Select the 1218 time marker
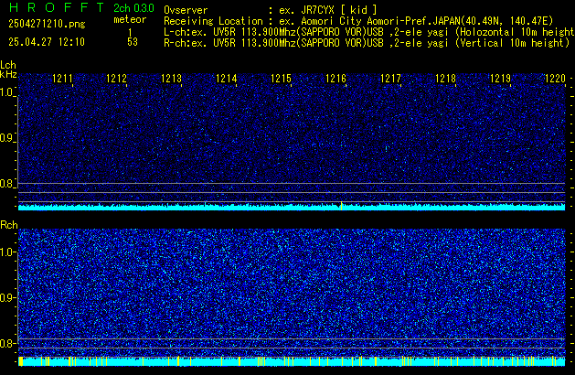Image resolution: width=575 pixels, height=375 pixels. [x=445, y=79]
